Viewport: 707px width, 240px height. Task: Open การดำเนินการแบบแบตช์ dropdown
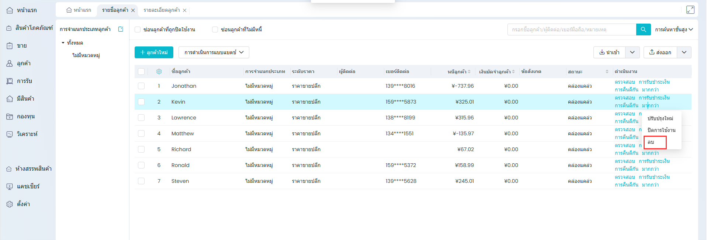[214, 52]
